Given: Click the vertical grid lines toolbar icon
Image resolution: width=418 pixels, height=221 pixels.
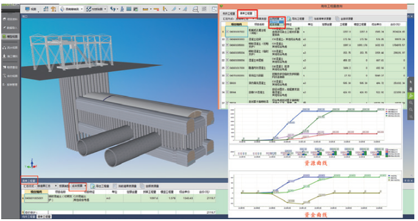Looking at the screenshot, I should tap(204, 9).
